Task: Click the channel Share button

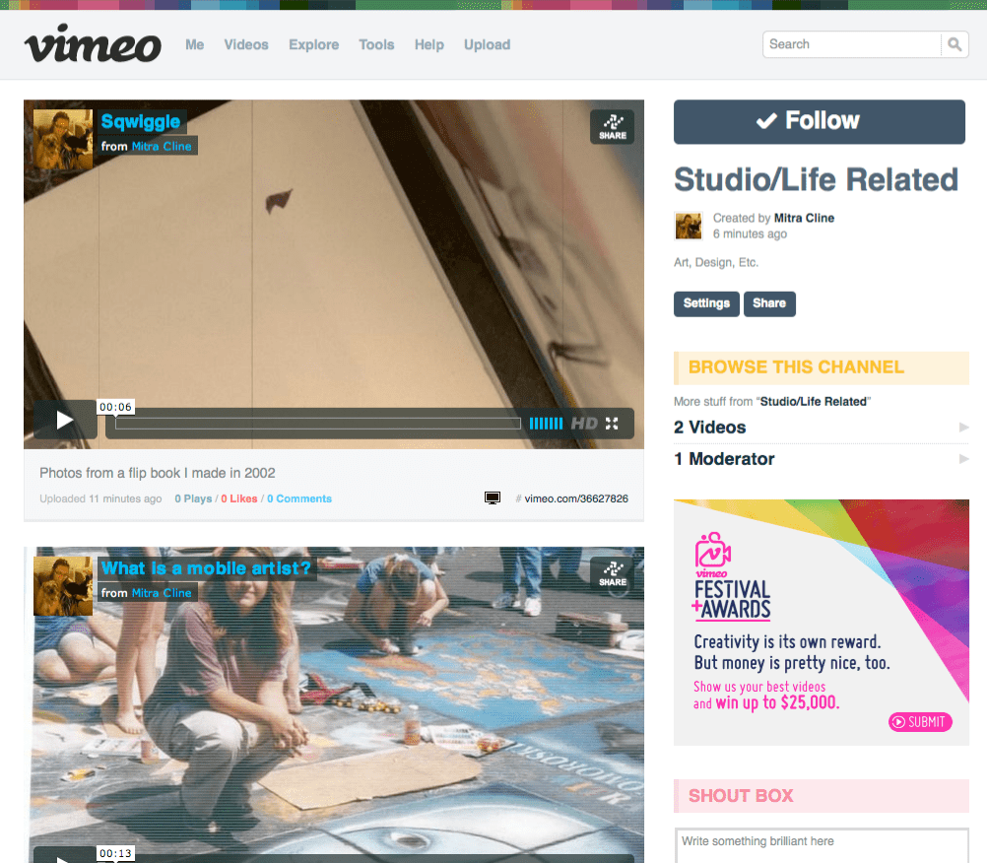Action: (x=769, y=303)
